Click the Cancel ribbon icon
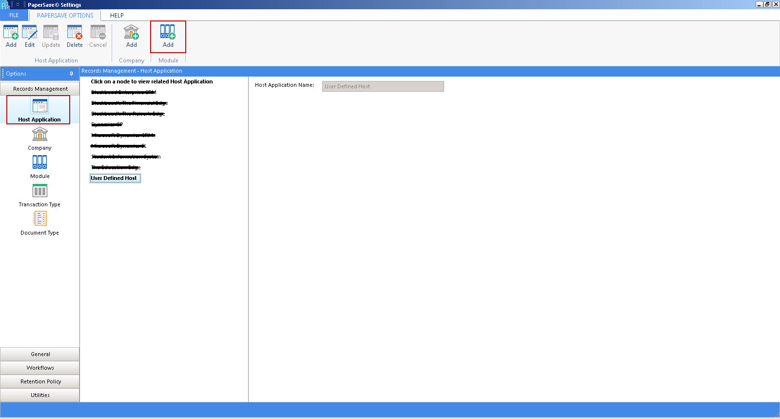The height and width of the screenshot is (419, 780). click(x=98, y=37)
